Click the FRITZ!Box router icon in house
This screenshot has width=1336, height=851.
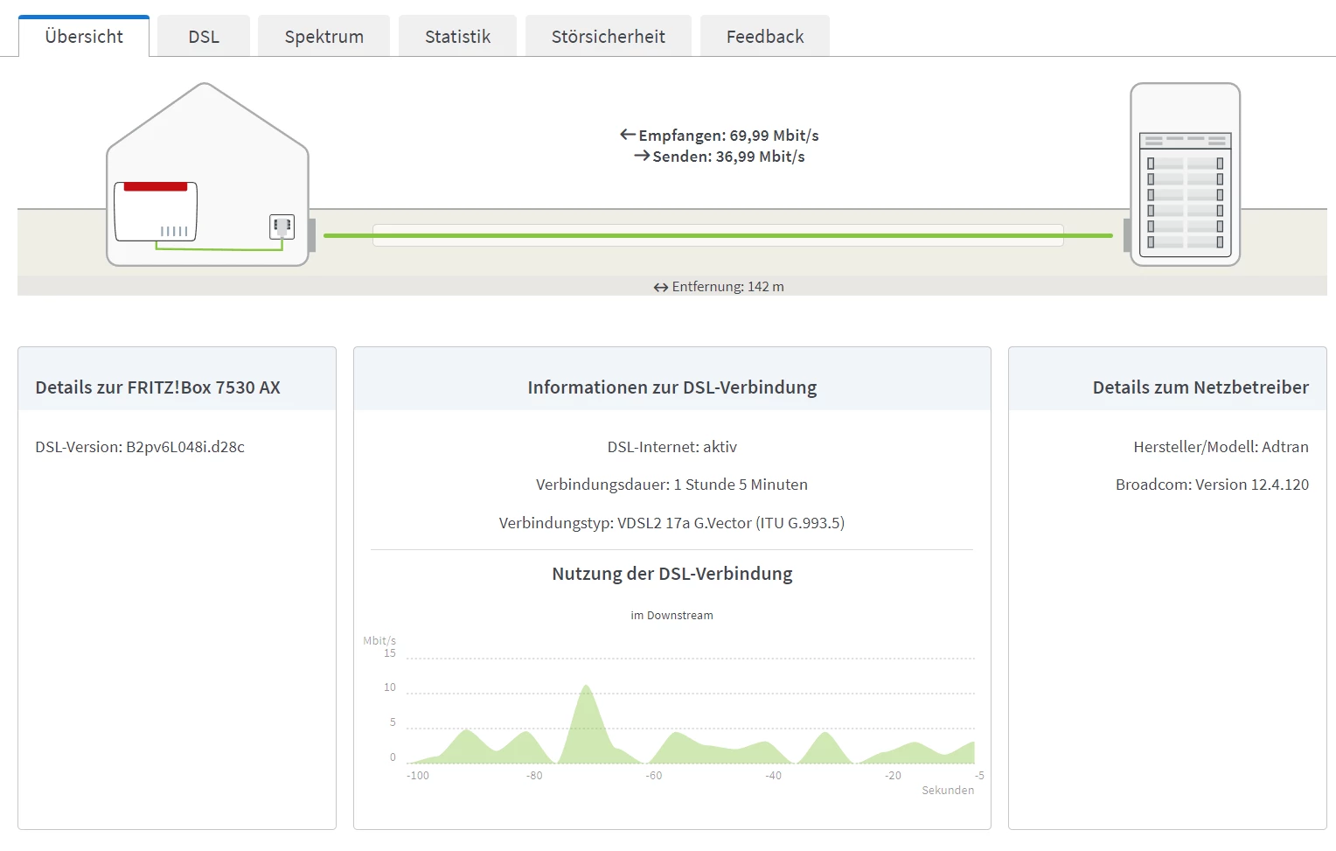click(x=156, y=212)
